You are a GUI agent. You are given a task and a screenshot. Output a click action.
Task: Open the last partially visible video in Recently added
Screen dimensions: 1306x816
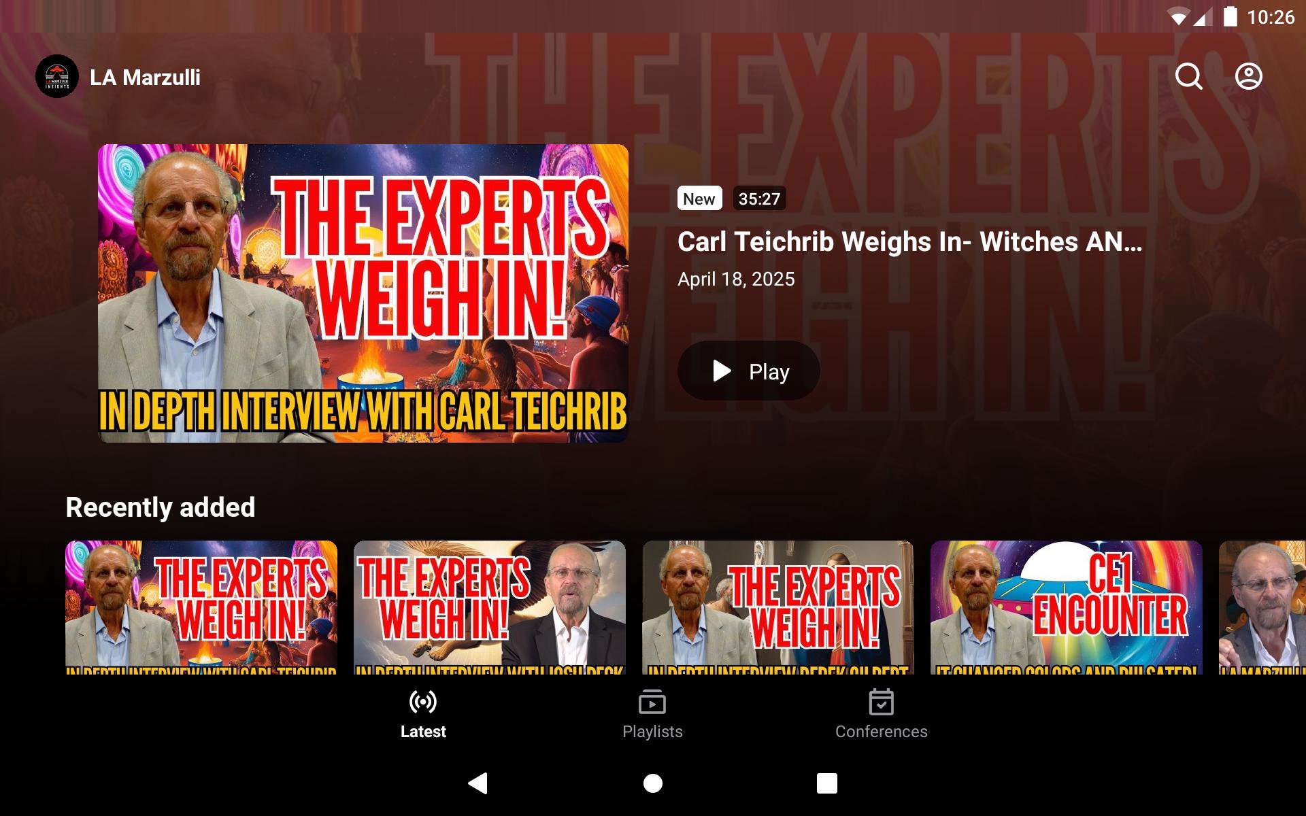1262,607
